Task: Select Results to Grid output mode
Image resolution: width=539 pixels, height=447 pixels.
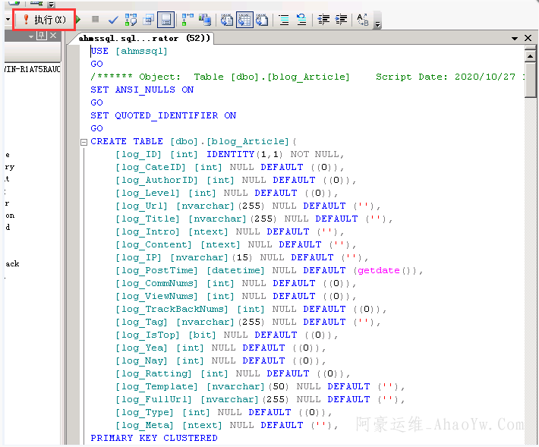Action: click(x=244, y=19)
